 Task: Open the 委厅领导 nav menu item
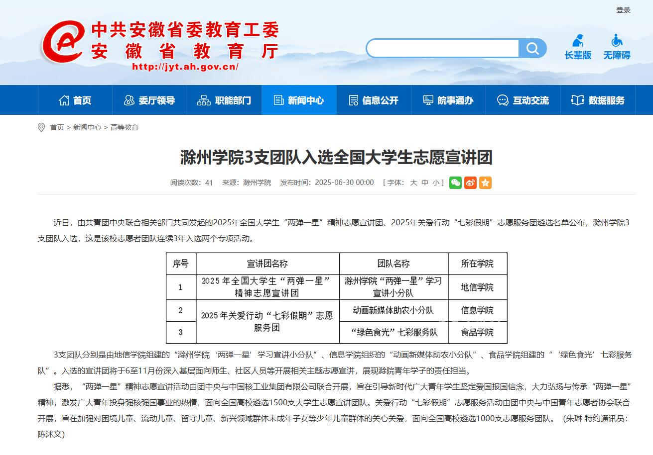point(149,100)
